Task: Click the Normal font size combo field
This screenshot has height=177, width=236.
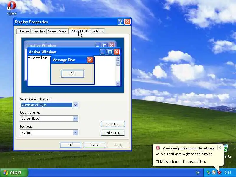Action: coord(49,132)
